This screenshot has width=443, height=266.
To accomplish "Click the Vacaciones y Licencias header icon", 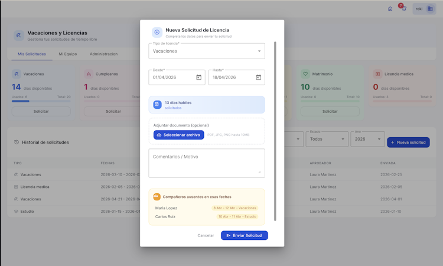I will click(x=19, y=35).
